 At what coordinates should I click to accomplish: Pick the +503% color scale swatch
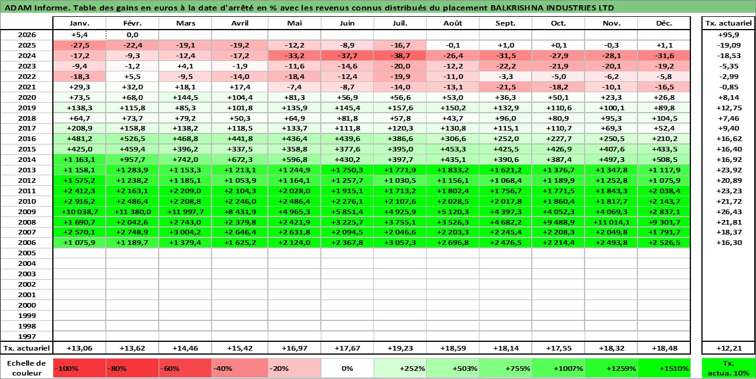[453, 368]
